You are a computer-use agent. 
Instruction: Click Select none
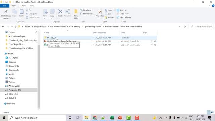(123, 14)
